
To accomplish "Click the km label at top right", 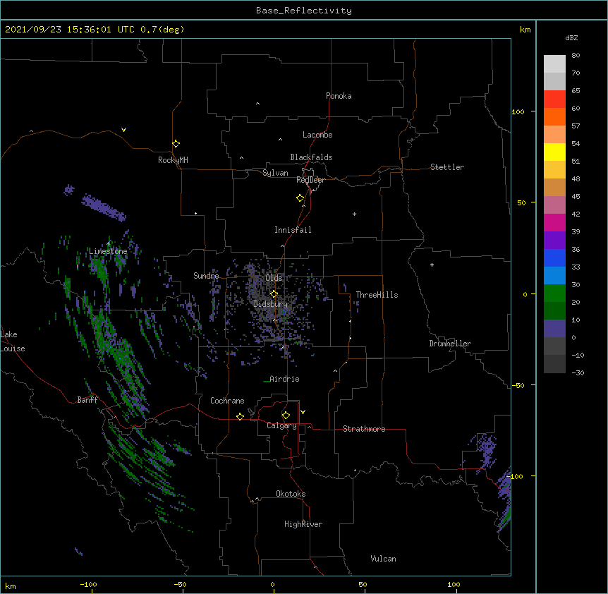I will coord(525,30).
